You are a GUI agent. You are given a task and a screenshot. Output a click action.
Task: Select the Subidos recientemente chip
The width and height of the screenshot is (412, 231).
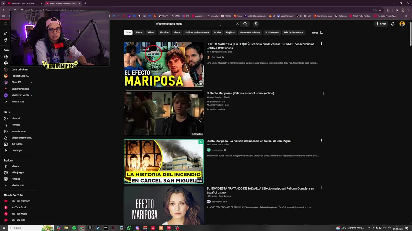pos(197,32)
